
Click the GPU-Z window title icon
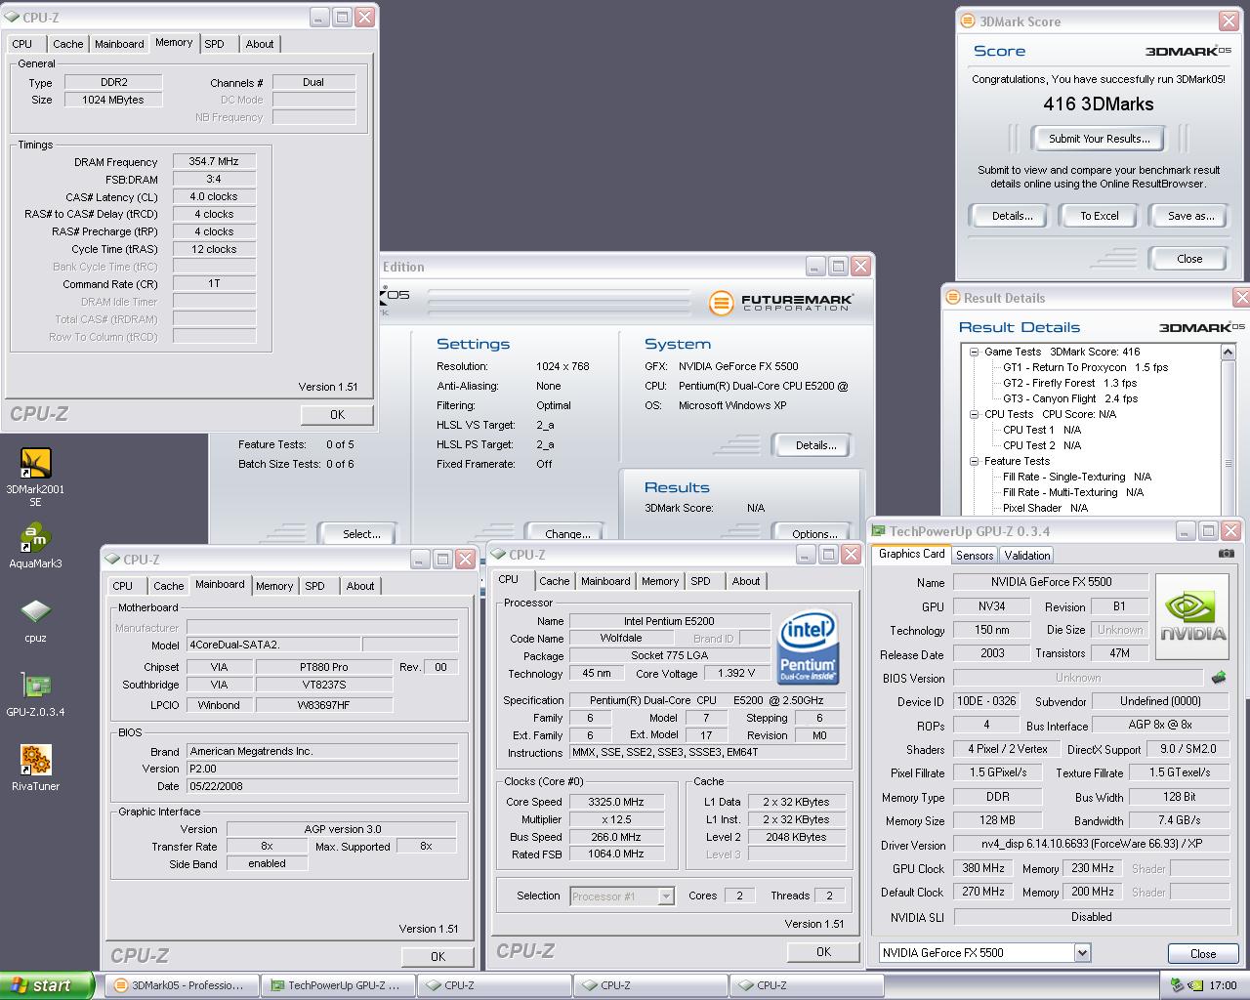[879, 531]
